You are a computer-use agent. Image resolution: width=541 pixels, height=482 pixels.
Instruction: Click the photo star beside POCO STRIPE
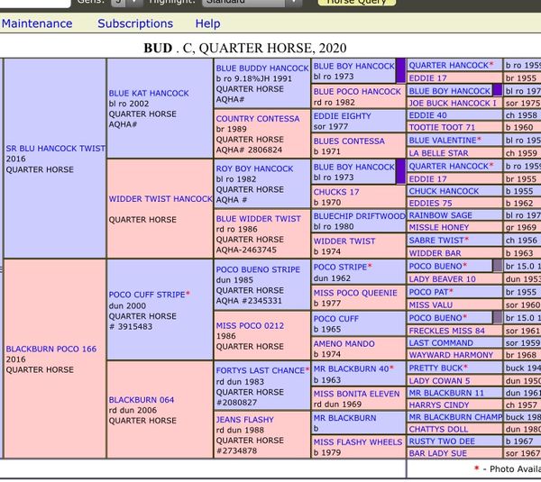tap(370, 266)
